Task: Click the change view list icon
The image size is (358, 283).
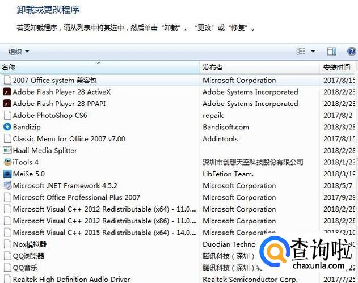Action: (x=301, y=52)
